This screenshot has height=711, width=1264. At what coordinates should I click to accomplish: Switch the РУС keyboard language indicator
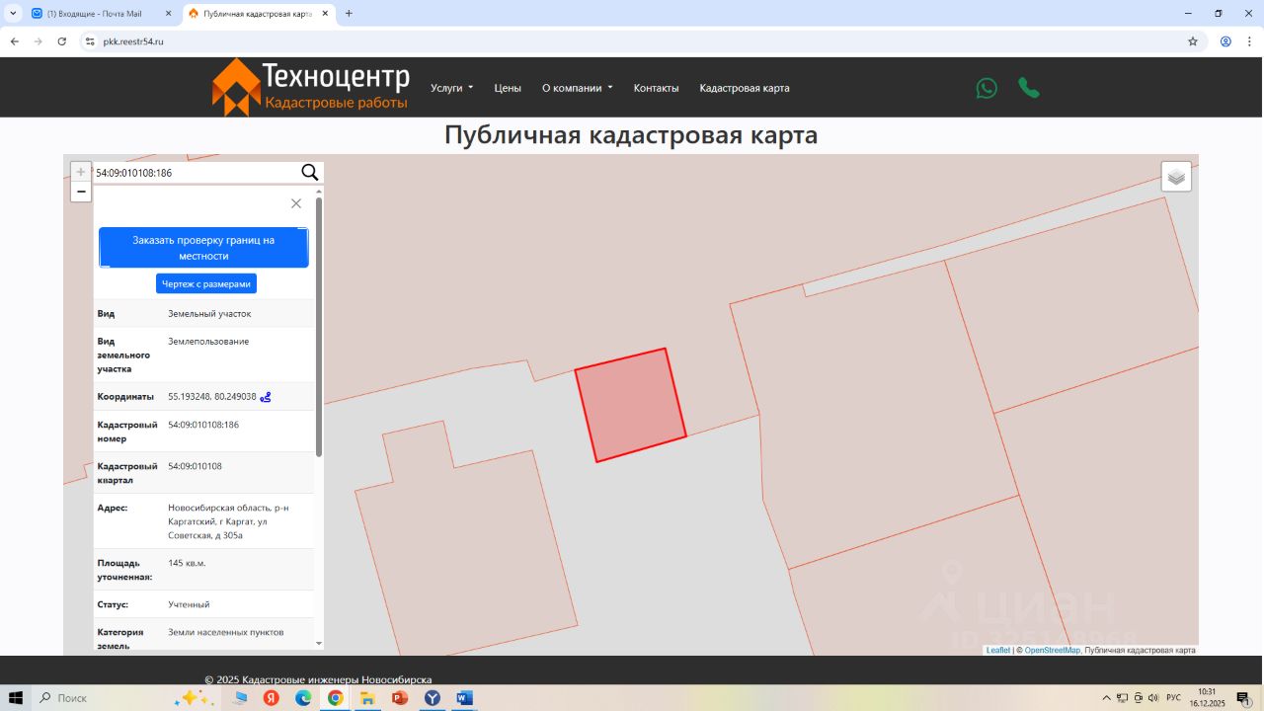(1173, 698)
